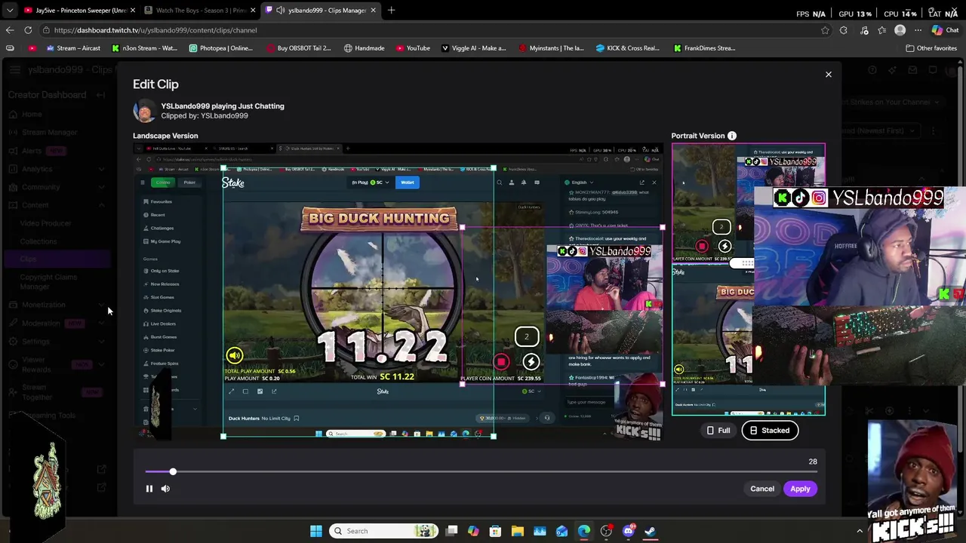Switch to Watch The Boys Season 3 tab

[x=200, y=10]
